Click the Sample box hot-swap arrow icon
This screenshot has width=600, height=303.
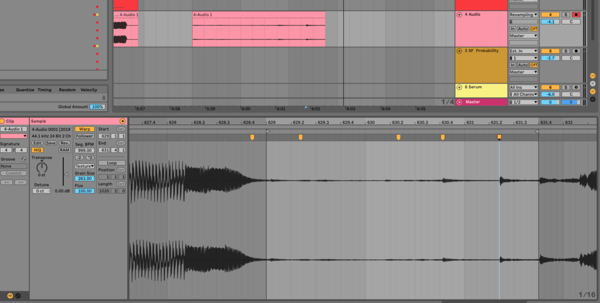122,121
